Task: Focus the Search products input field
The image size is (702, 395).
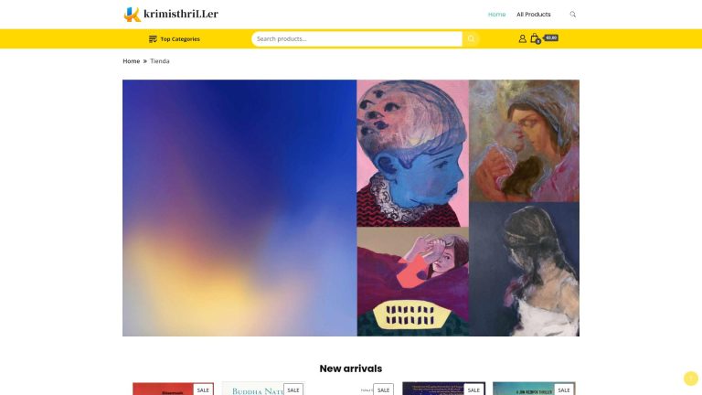Action: point(356,39)
